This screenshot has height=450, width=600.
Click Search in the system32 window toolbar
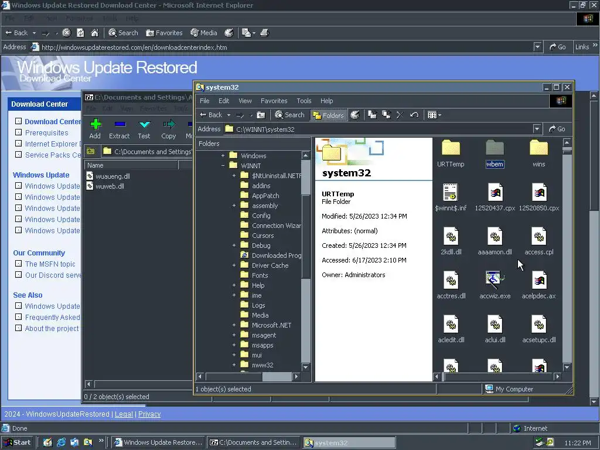289,115
